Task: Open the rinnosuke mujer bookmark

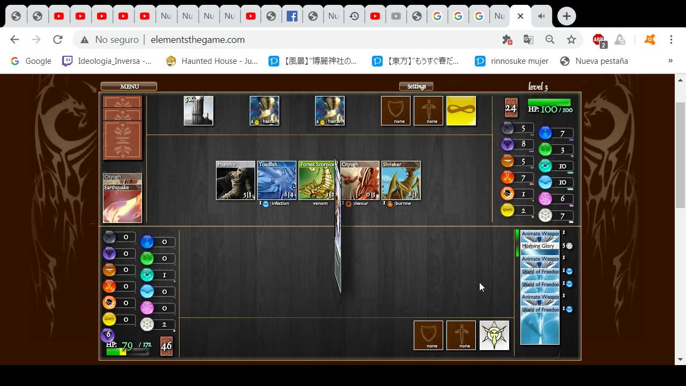Action: coord(512,61)
